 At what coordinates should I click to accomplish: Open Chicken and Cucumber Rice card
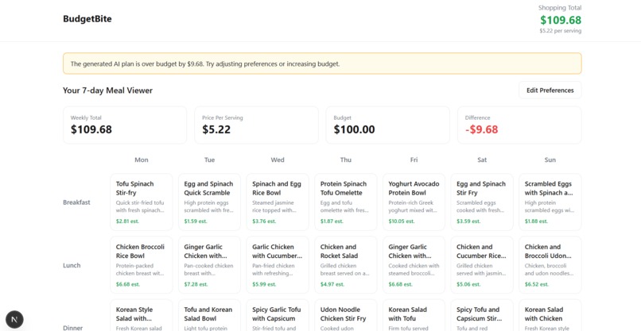[x=482, y=265]
